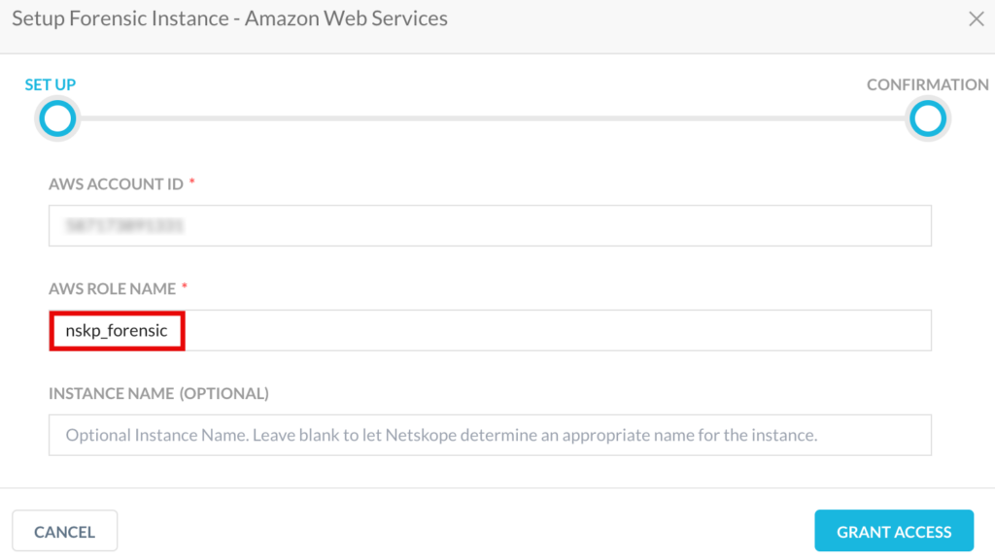Click the INSTANCE NAME (OPTIONAL) label
The height and width of the screenshot is (560, 995).
[x=158, y=393]
